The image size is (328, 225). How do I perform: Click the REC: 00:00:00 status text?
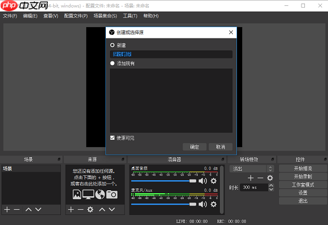232,221
